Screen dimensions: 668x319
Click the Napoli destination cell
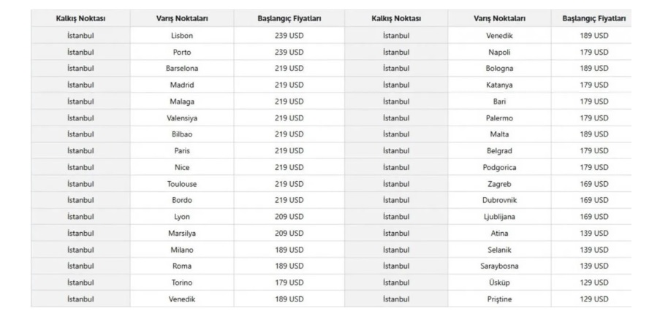(499, 53)
